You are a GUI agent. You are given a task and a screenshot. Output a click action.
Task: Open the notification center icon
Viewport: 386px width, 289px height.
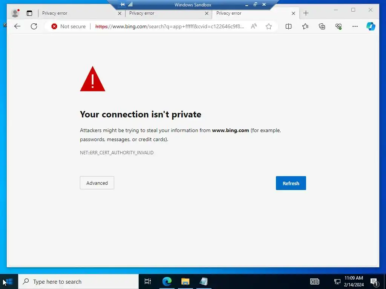pyautogui.click(x=374, y=282)
